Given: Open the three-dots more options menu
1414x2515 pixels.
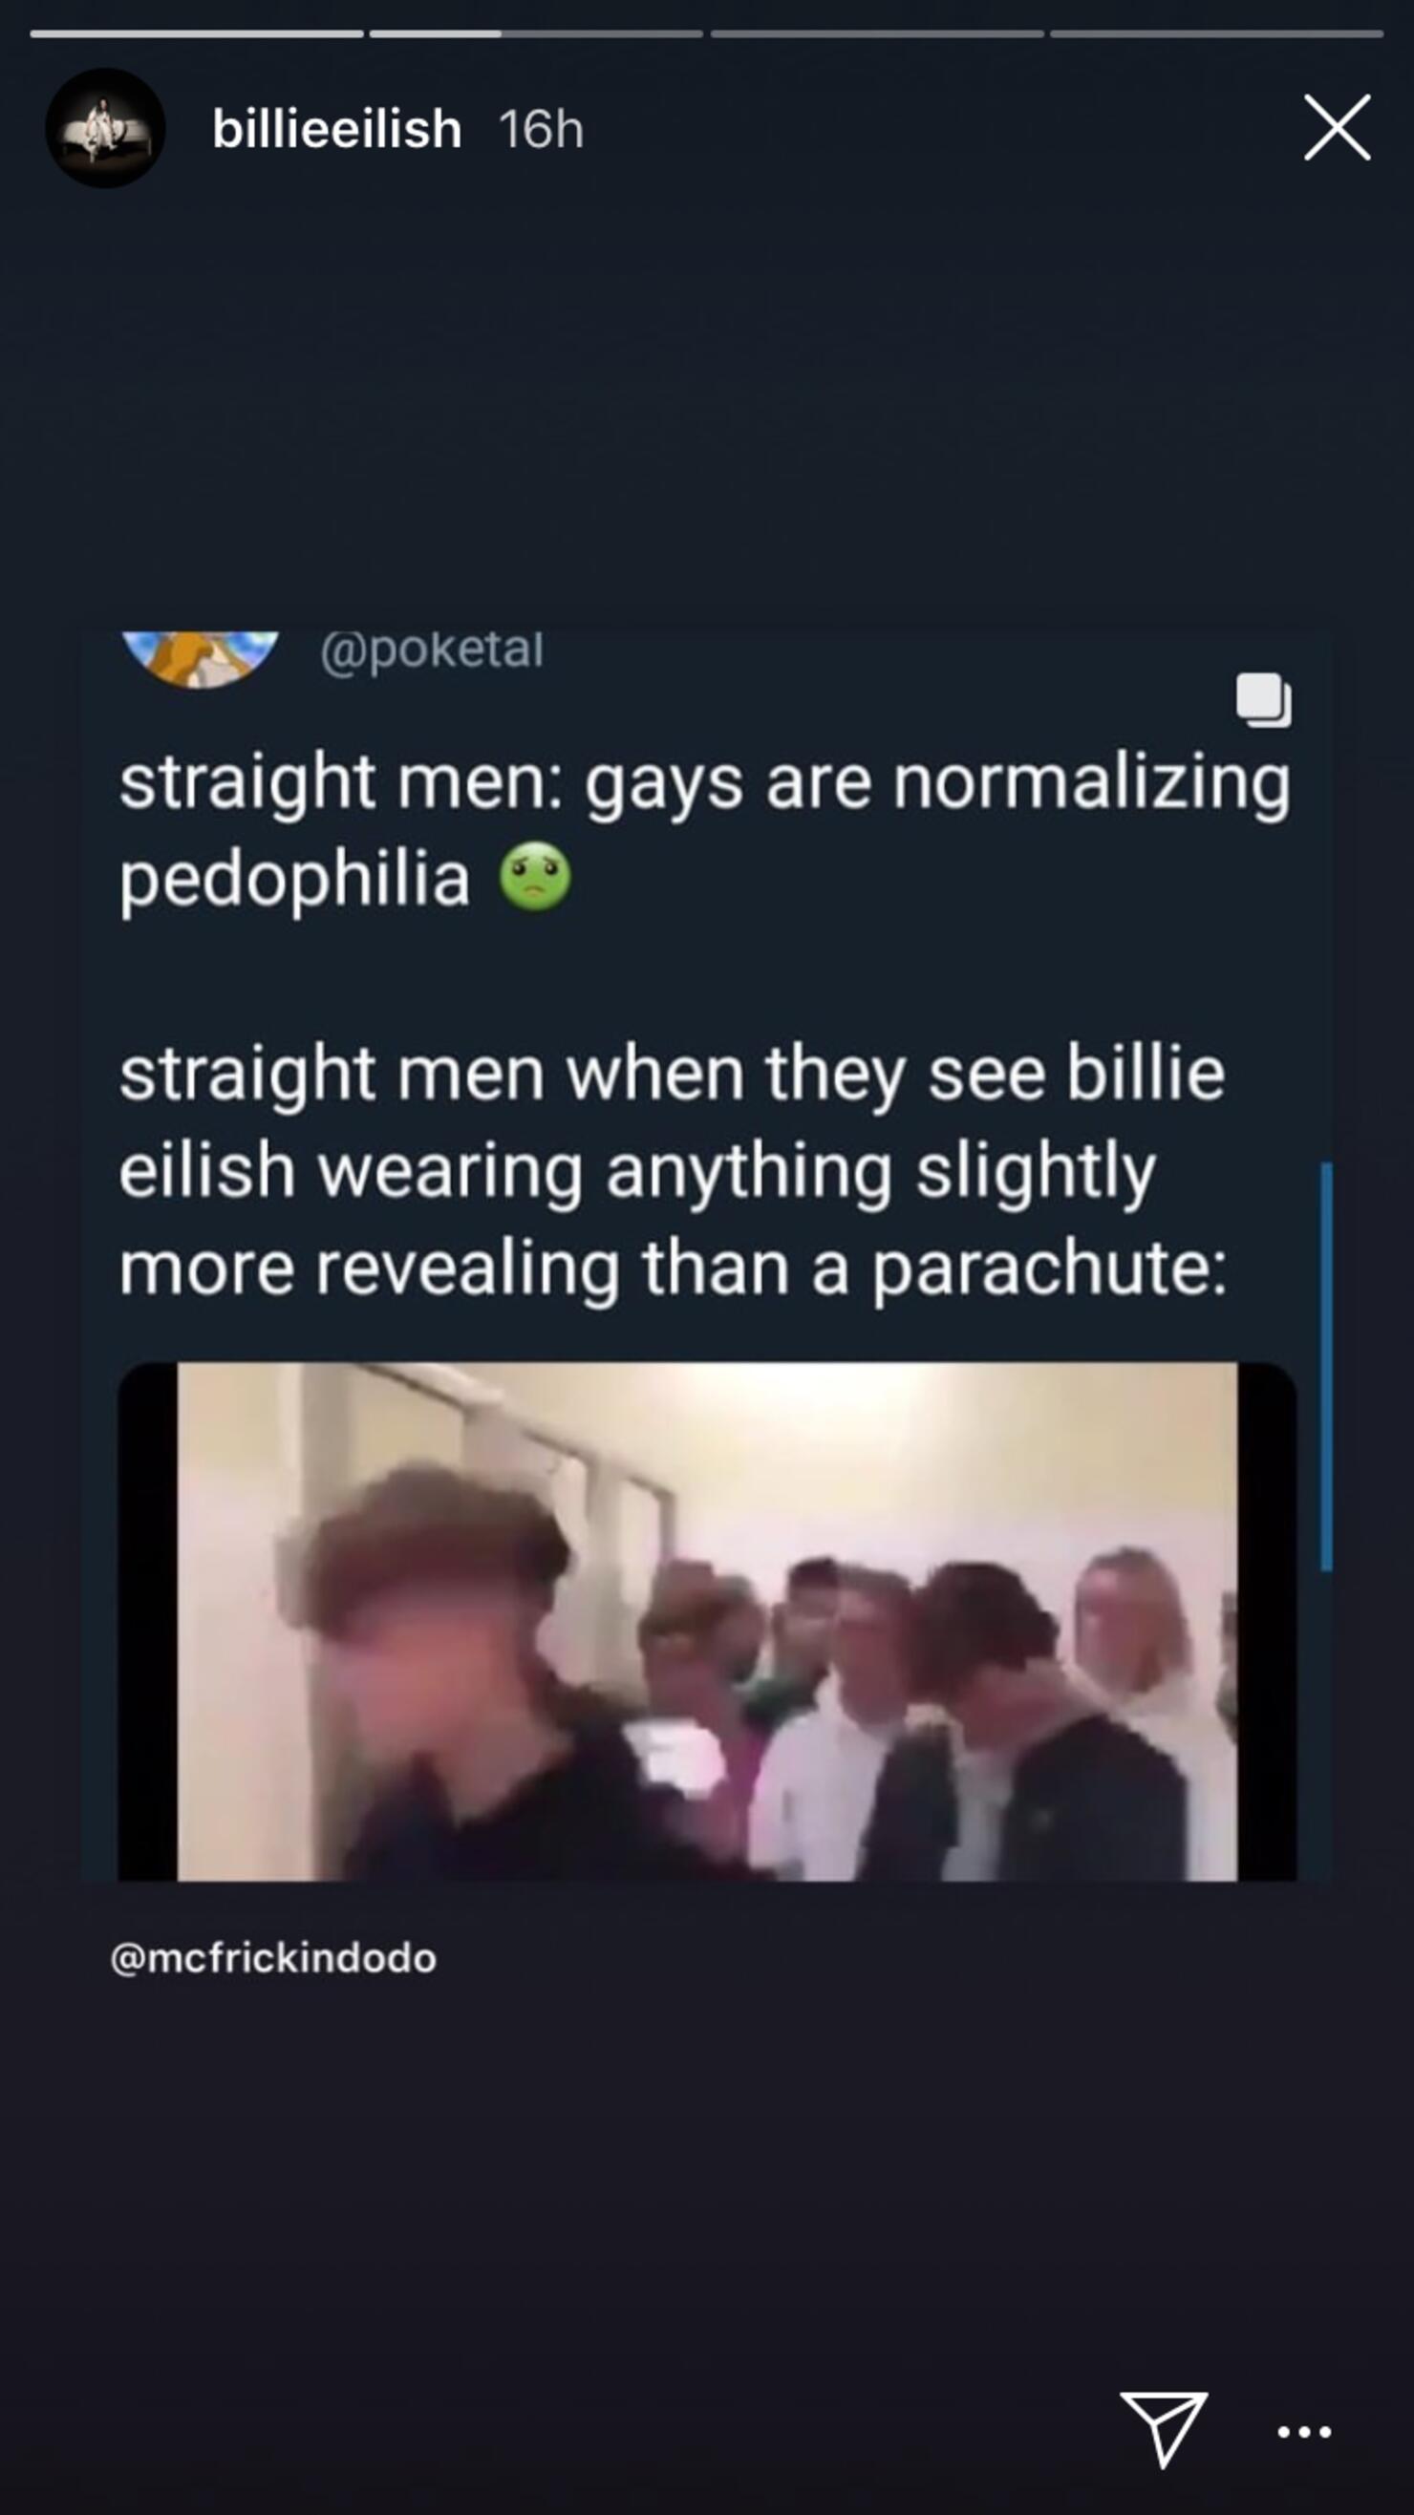Looking at the screenshot, I should tap(1305, 2431).
